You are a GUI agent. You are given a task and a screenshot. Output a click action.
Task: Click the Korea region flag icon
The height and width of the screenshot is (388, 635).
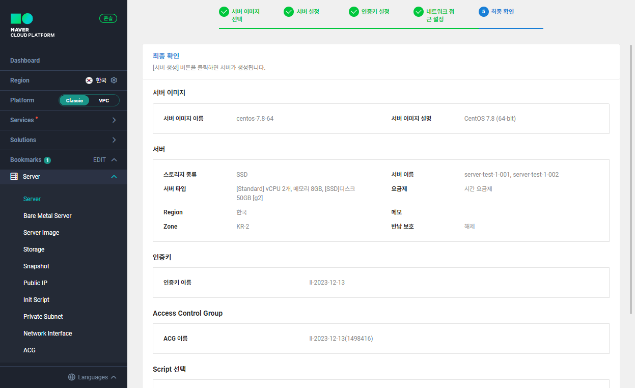pos(89,80)
